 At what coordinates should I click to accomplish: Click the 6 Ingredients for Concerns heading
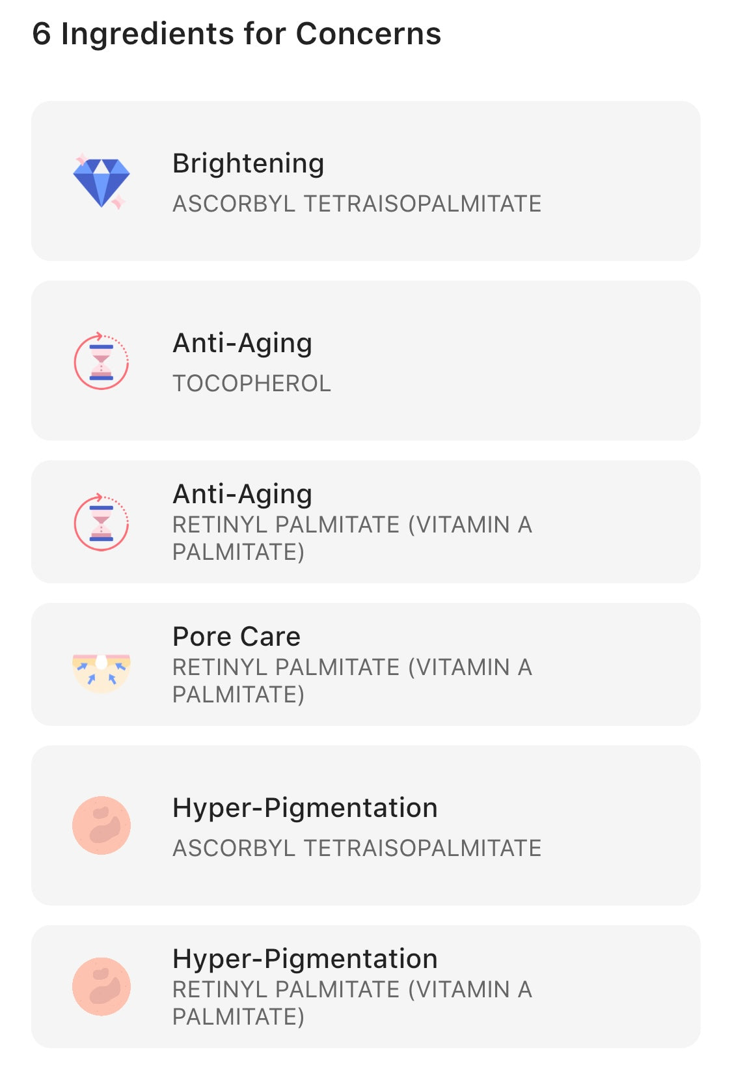pos(237,34)
